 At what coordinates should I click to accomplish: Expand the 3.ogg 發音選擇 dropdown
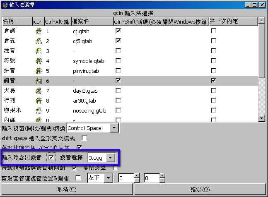111,158
